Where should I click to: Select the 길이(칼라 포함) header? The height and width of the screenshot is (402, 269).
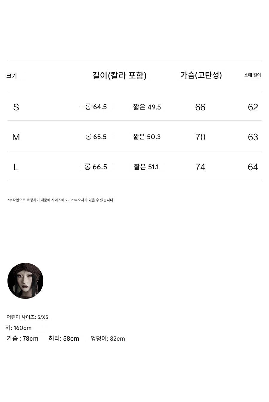click(x=120, y=75)
